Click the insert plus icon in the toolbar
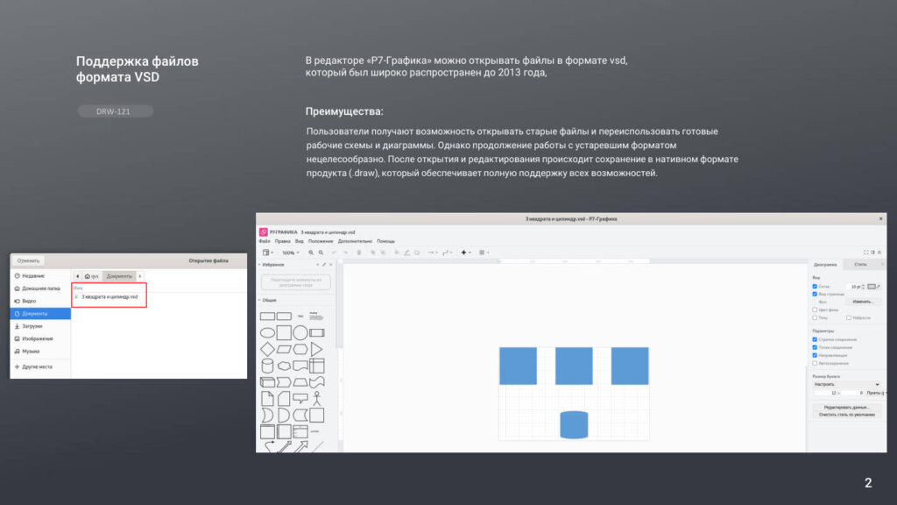897x505 pixels. coord(464,252)
